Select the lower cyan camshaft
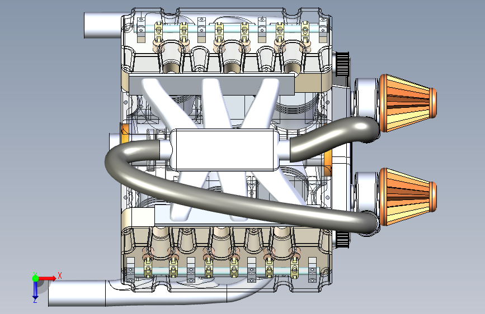This screenshot has width=485, height=314. tap(222, 272)
